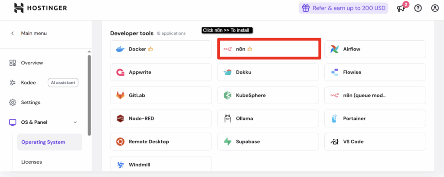This screenshot has width=444, height=177.
Task: Open Licenses in the sidebar
Action: 31,162
